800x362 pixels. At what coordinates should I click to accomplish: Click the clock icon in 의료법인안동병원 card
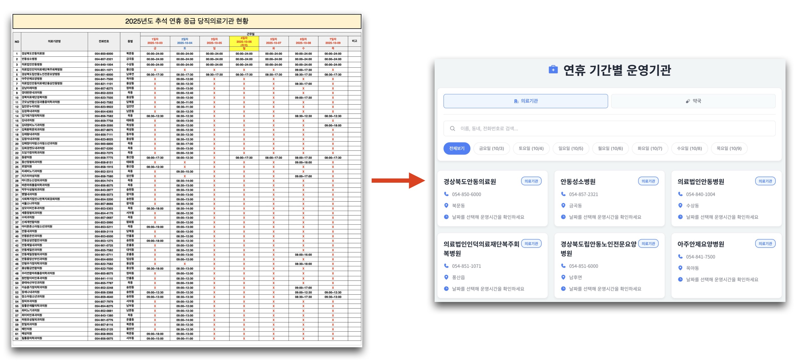pyautogui.click(x=680, y=217)
